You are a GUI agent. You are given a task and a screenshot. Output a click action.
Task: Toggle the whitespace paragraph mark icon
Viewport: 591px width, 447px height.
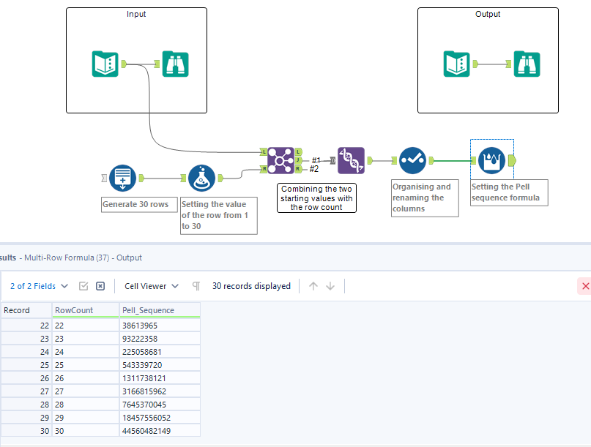click(196, 286)
